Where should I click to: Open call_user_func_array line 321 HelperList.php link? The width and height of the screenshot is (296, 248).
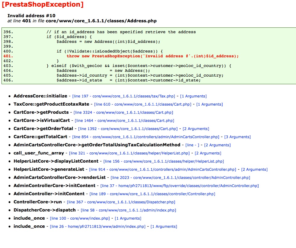(x=129, y=153)
